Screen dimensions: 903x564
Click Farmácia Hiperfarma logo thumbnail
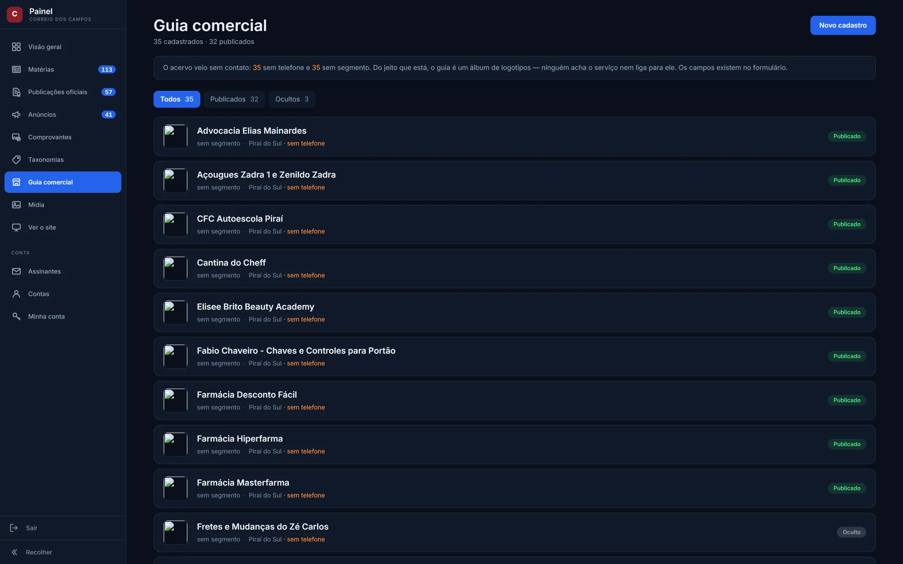pos(175,444)
